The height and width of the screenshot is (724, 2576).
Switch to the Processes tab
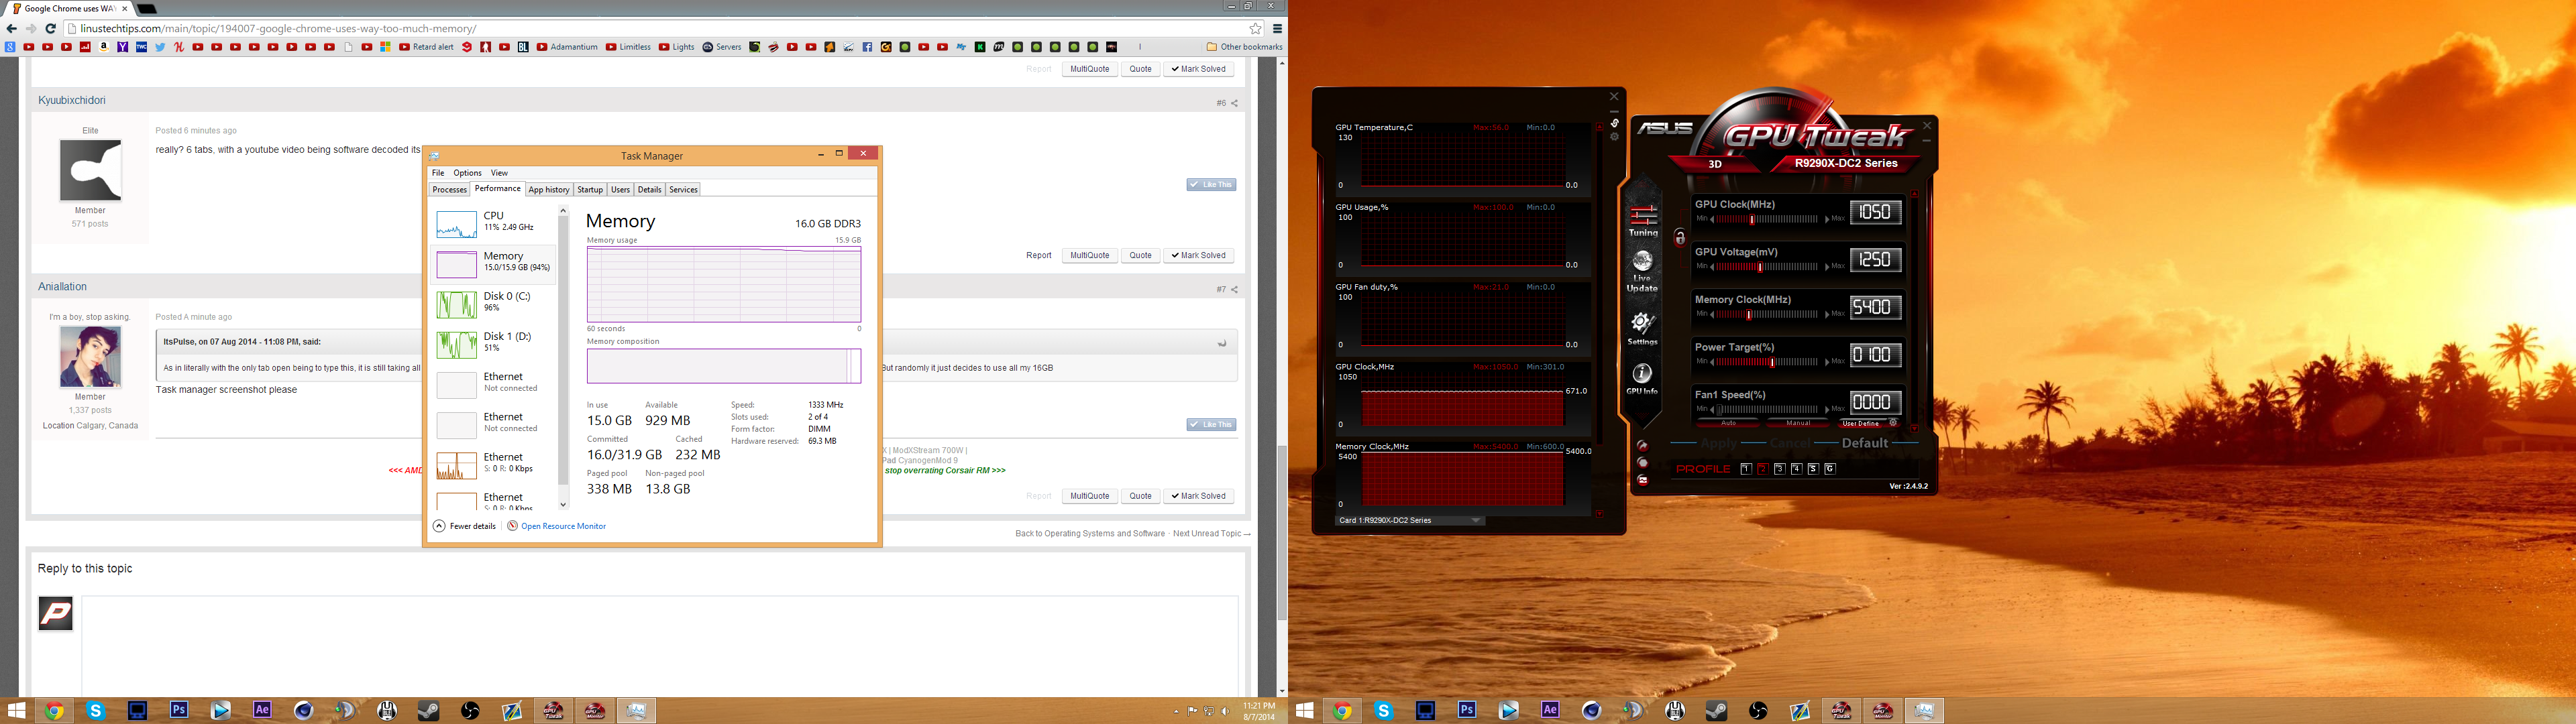(x=449, y=190)
